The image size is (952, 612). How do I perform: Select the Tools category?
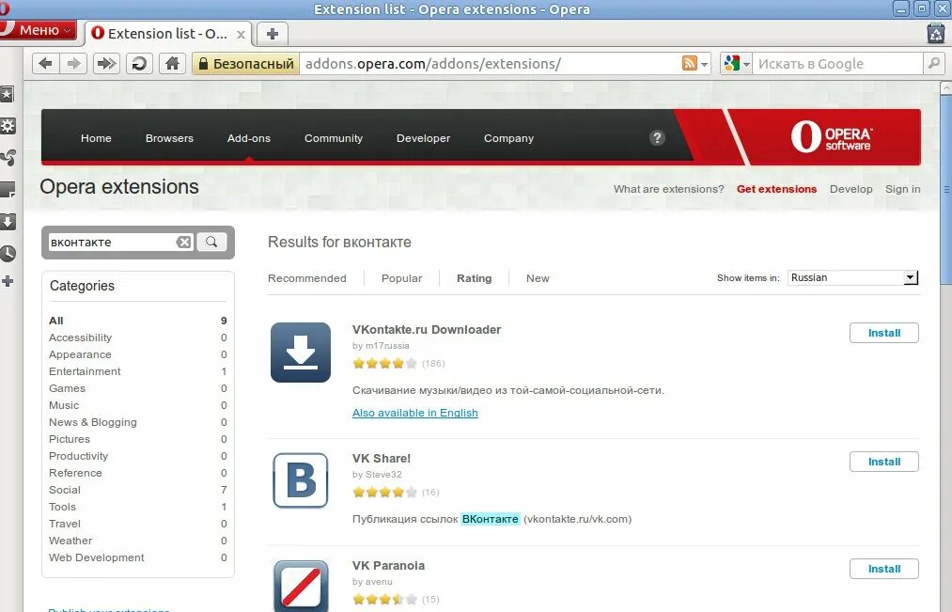click(x=63, y=507)
